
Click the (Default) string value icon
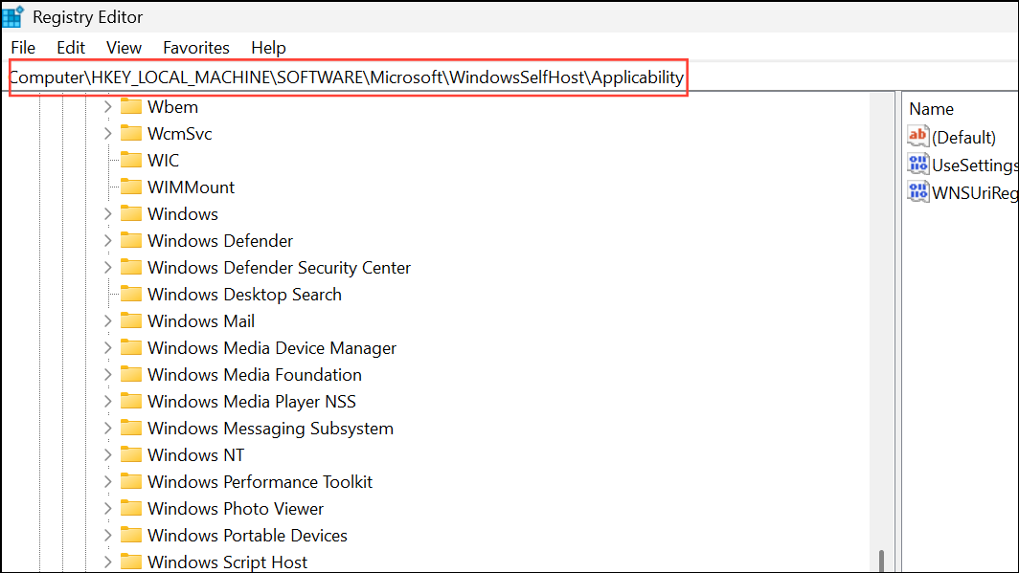pyautogui.click(x=917, y=136)
